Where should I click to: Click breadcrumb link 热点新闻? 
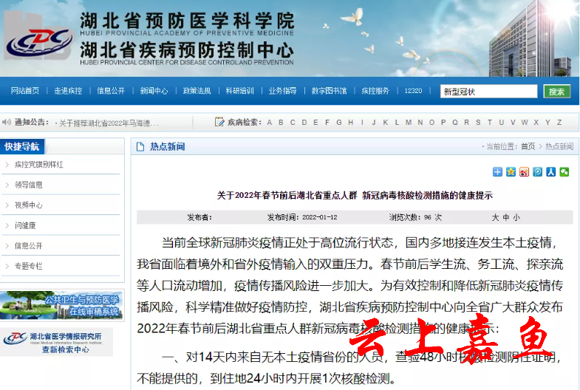(x=559, y=146)
